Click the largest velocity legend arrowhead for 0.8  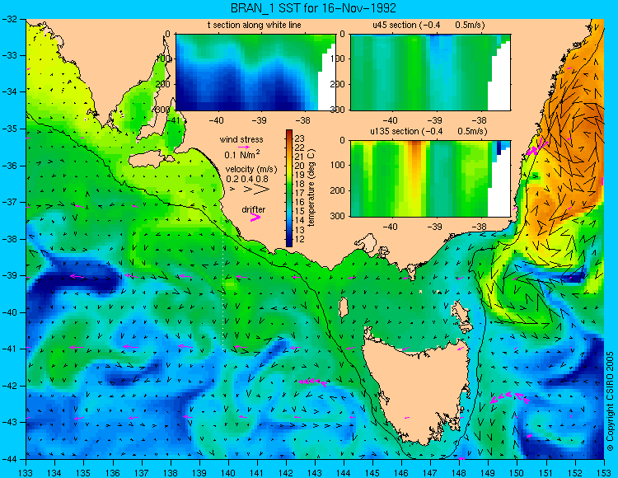(261, 190)
